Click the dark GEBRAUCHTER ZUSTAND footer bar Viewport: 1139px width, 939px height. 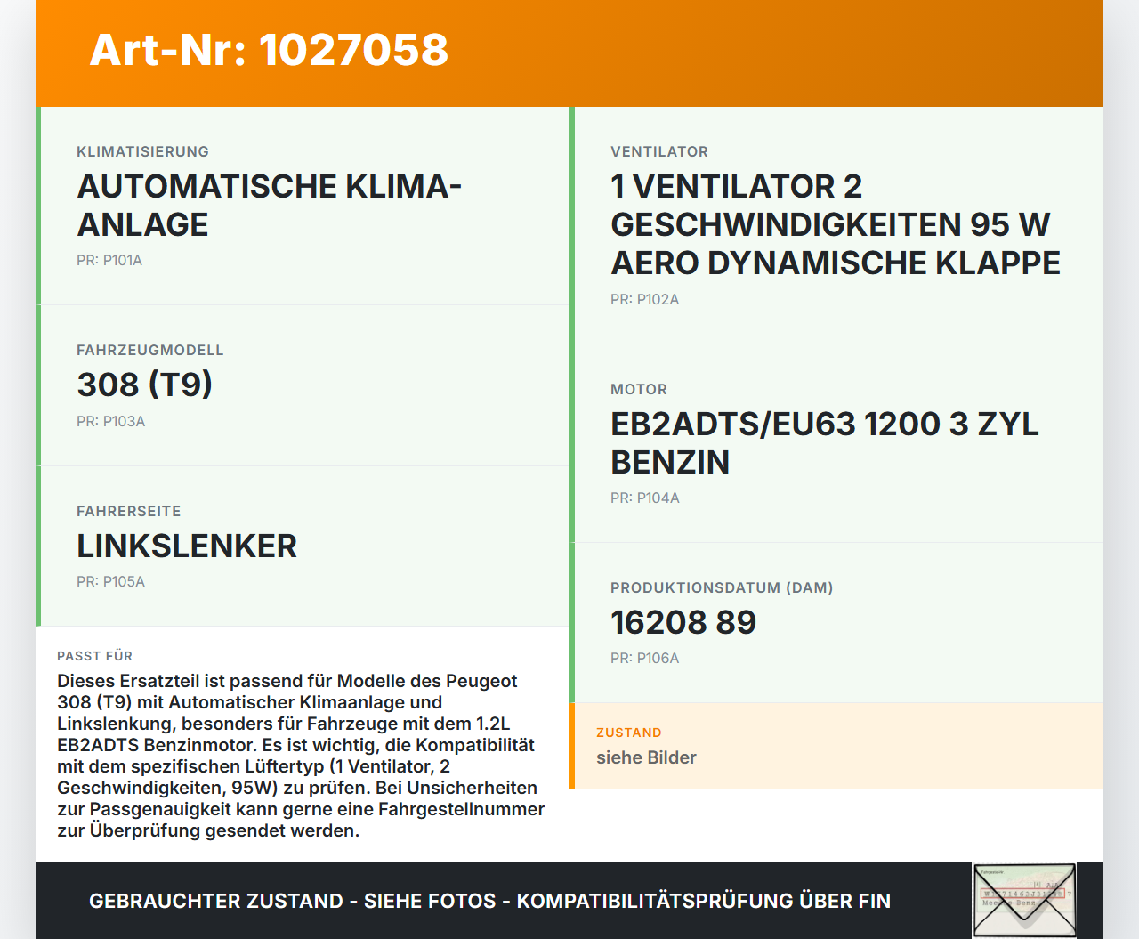pyautogui.click(x=489, y=900)
